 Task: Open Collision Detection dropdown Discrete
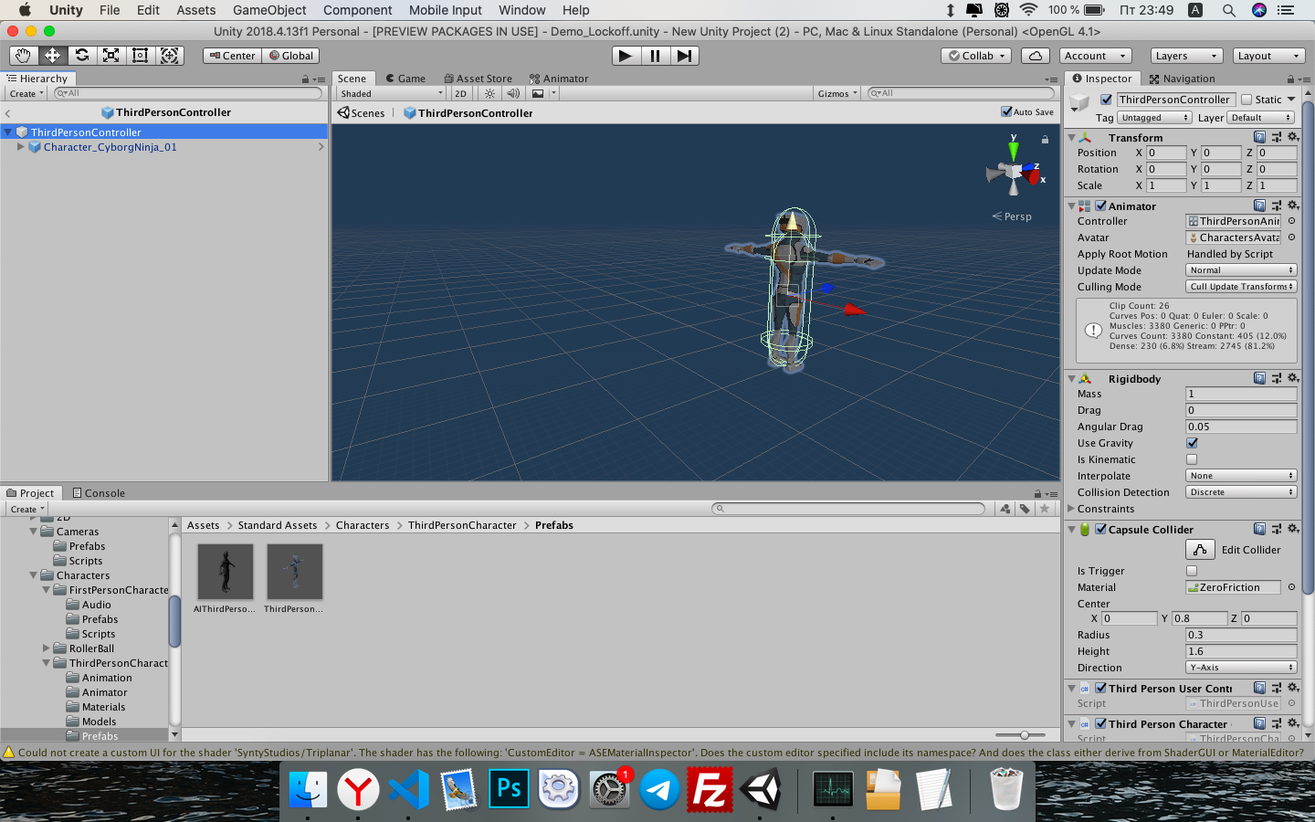[1241, 492]
